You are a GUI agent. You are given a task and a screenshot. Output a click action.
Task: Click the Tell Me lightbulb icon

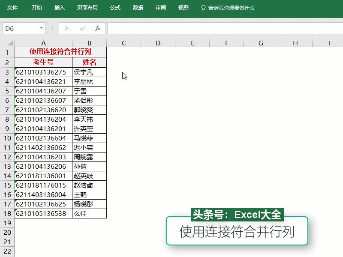[x=202, y=7]
